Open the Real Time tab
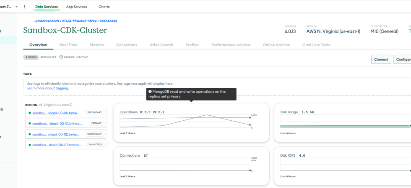Viewport: 411px width, 188px height. pyautogui.click(x=68, y=45)
